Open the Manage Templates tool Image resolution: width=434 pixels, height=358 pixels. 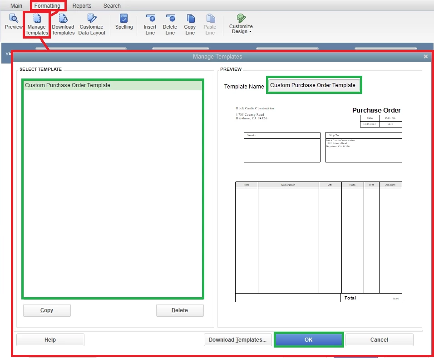[36, 25]
